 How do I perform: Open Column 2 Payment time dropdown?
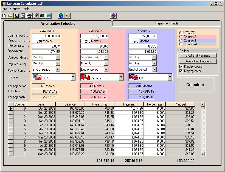pyautogui.click(x=106, y=70)
